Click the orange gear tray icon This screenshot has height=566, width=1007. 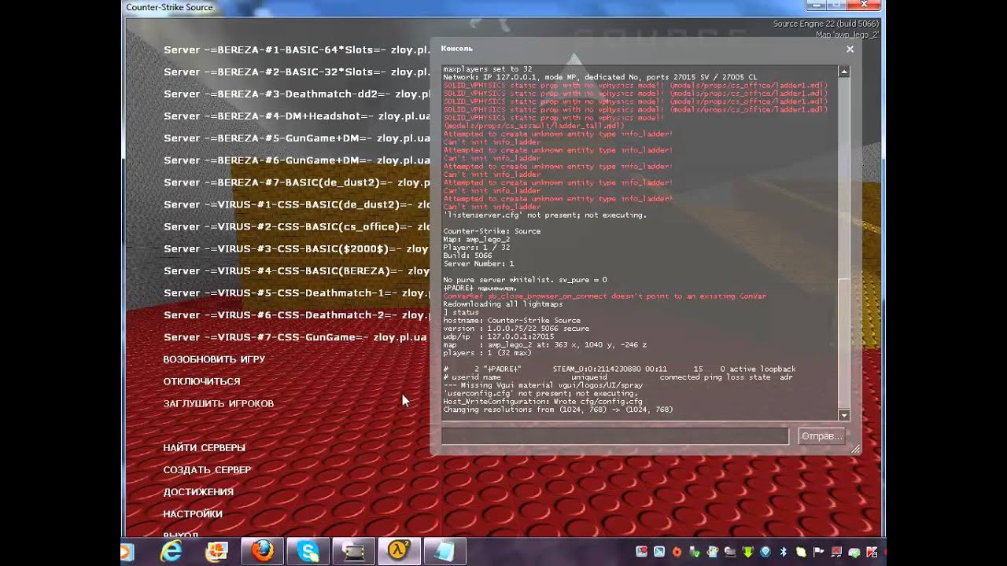677,552
